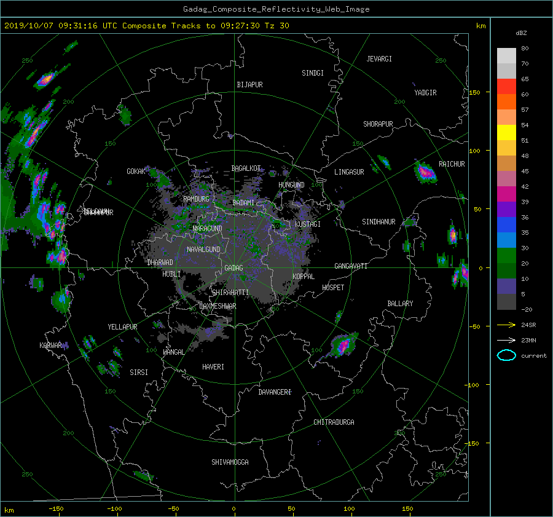Click the YELLAPUR city label

click(122, 327)
